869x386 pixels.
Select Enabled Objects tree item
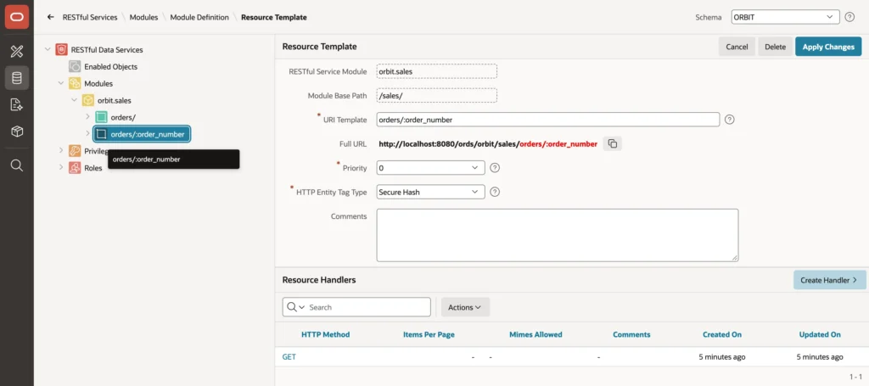(111, 66)
